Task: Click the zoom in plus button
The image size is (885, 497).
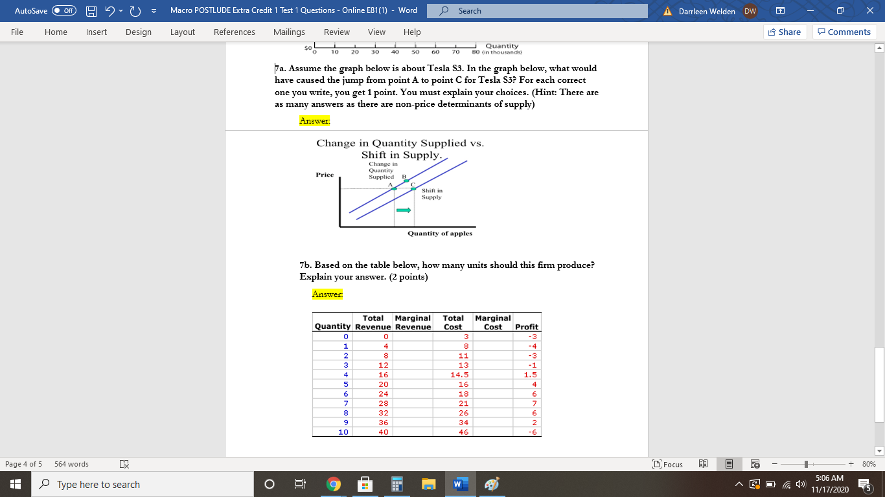Action: pyautogui.click(x=851, y=464)
